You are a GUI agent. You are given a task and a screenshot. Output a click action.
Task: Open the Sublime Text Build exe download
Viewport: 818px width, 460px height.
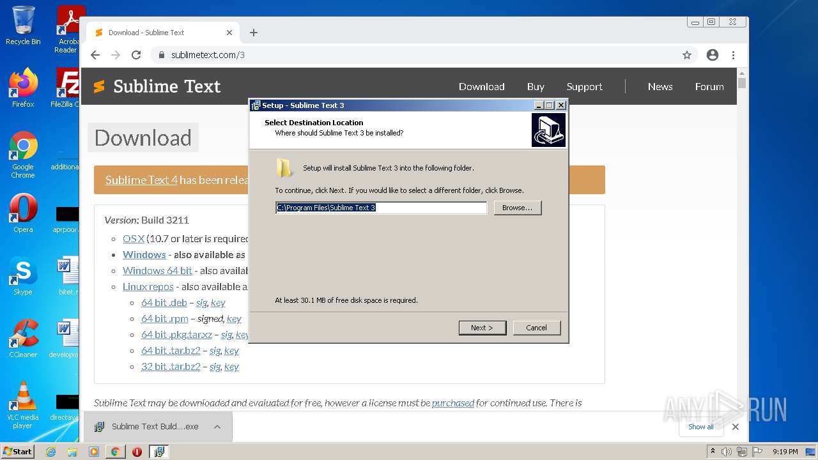coord(147,427)
